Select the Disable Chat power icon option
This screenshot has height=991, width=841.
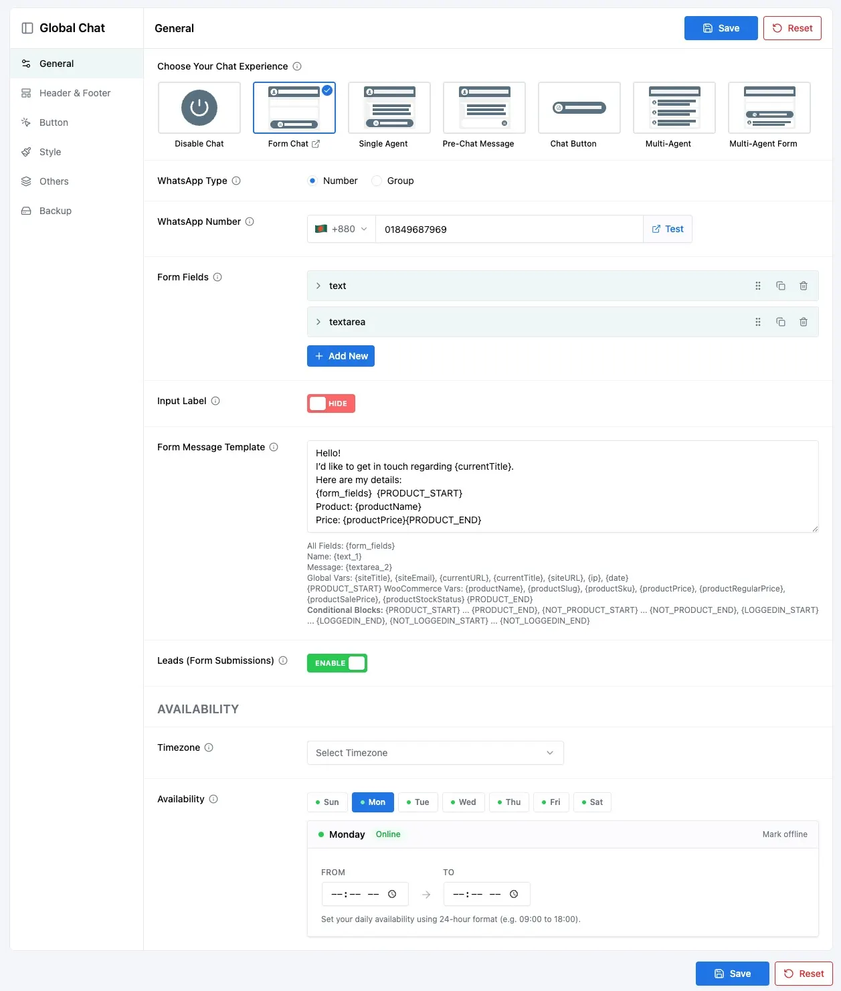pos(199,108)
